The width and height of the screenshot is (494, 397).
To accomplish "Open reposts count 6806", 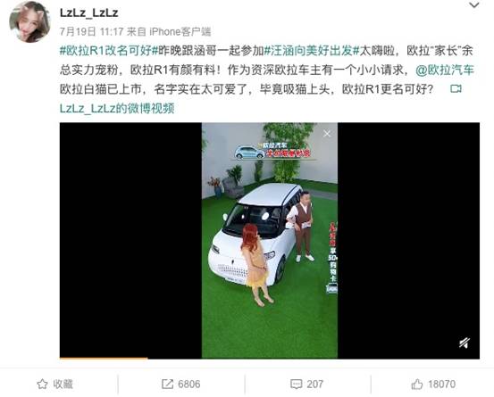I will click(x=189, y=385).
